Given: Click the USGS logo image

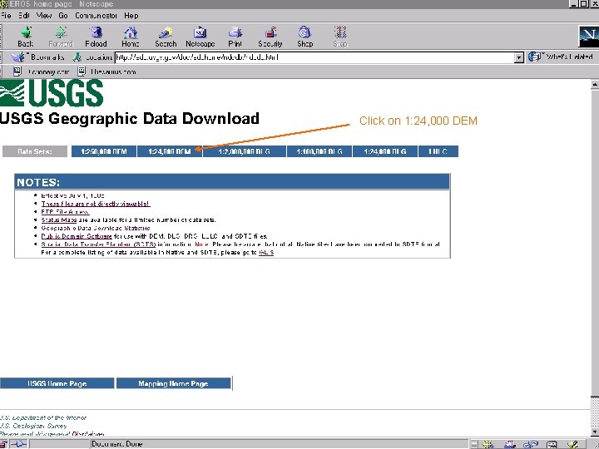Looking at the screenshot, I should point(52,93).
